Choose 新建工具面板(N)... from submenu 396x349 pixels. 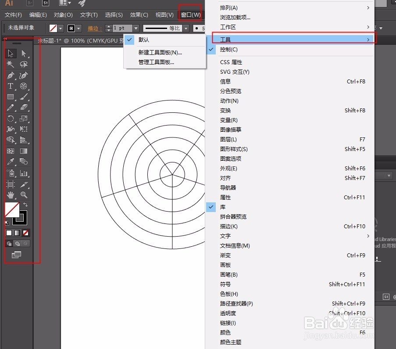point(165,53)
